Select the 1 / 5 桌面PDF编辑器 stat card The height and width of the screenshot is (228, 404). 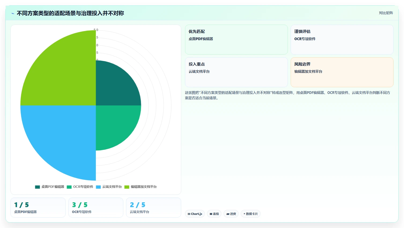tap(38, 208)
